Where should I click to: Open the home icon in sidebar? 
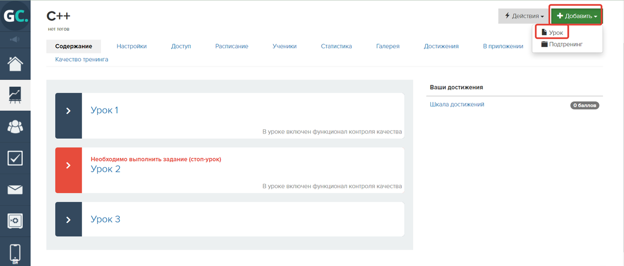click(x=15, y=64)
